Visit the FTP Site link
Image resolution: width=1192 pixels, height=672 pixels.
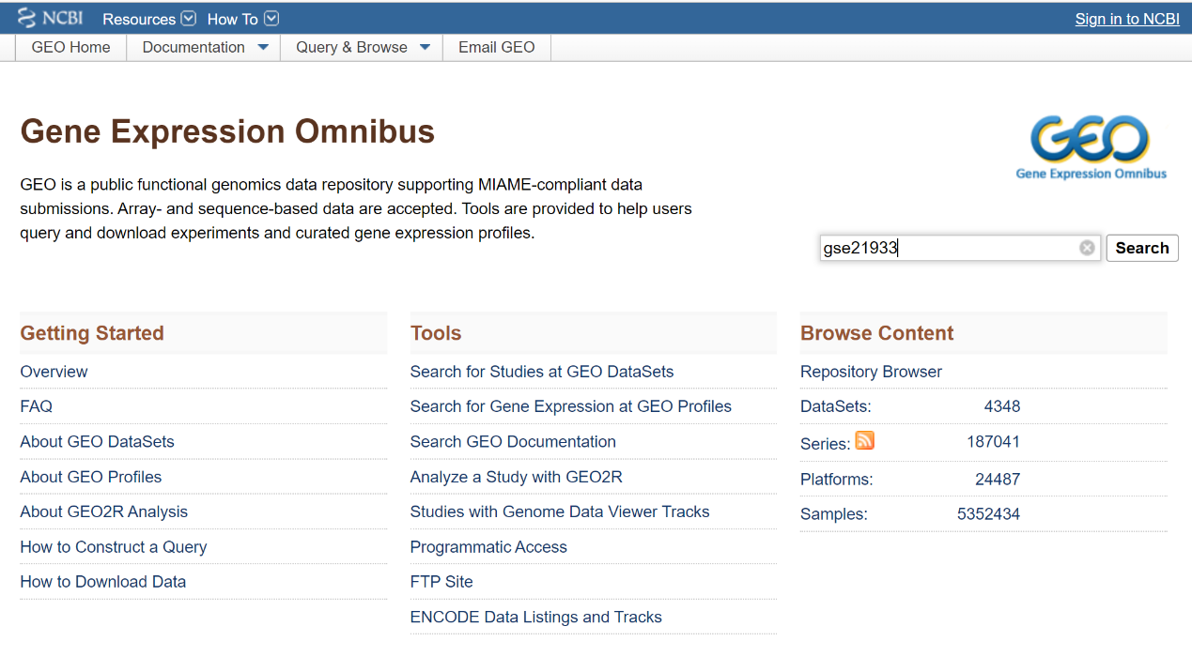click(x=441, y=582)
